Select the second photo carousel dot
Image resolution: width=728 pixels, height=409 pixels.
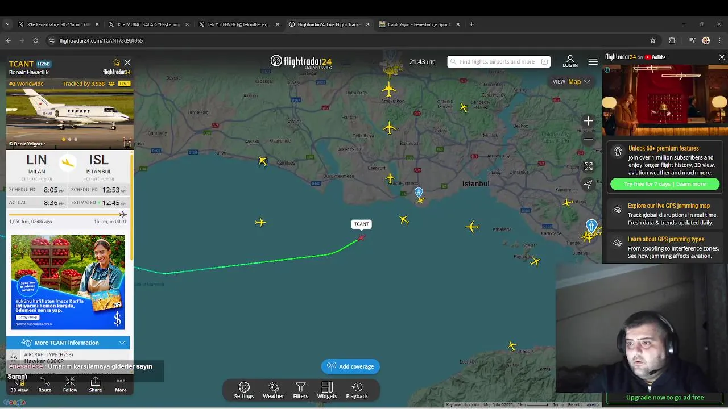pyautogui.click(x=70, y=139)
